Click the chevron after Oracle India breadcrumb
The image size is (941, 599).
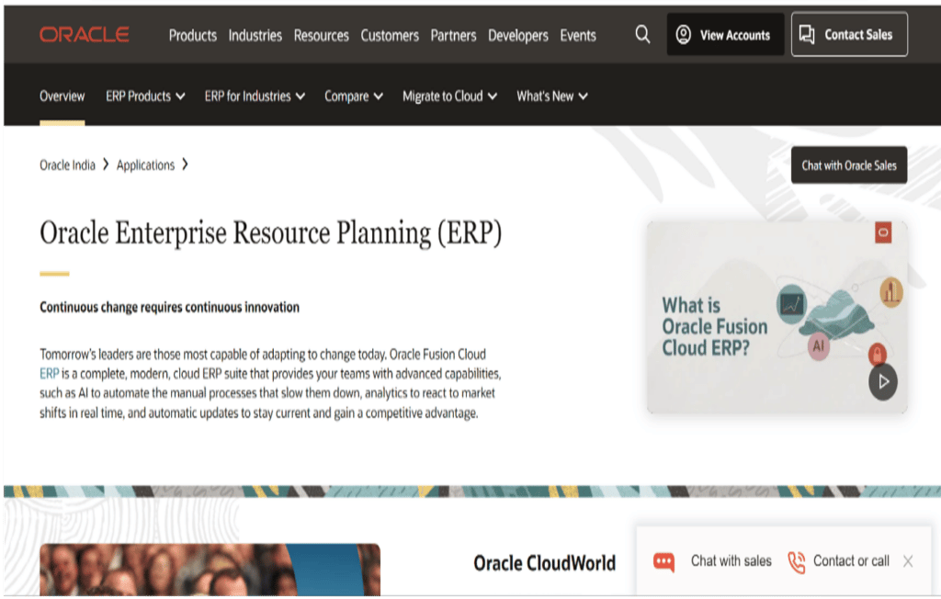point(106,164)
